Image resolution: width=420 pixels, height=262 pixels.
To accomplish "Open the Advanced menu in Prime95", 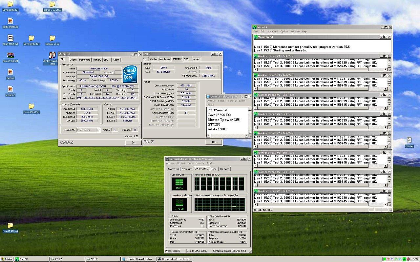I will [272, 31].
